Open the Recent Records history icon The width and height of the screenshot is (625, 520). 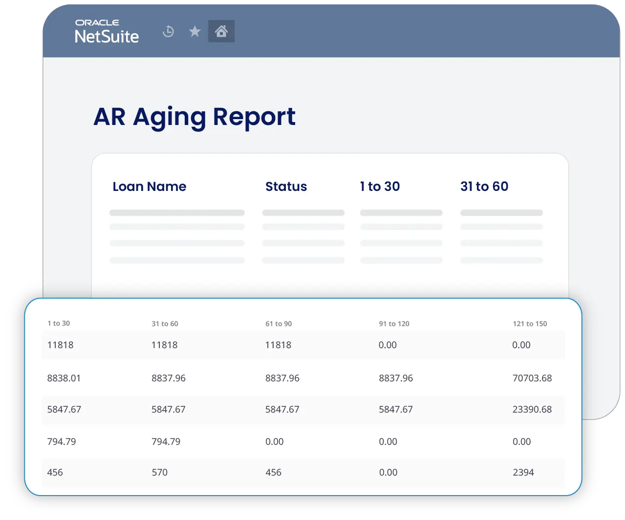point(168,31)
